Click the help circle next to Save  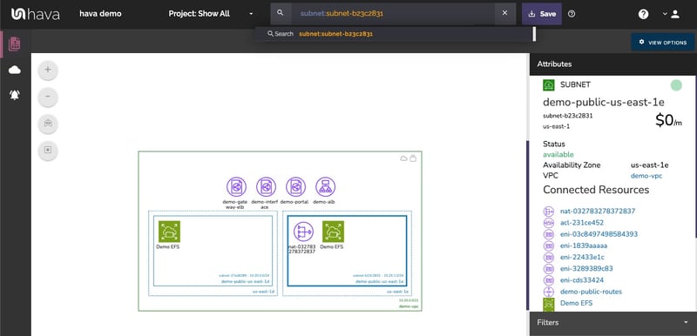click(x=572, y=14)
